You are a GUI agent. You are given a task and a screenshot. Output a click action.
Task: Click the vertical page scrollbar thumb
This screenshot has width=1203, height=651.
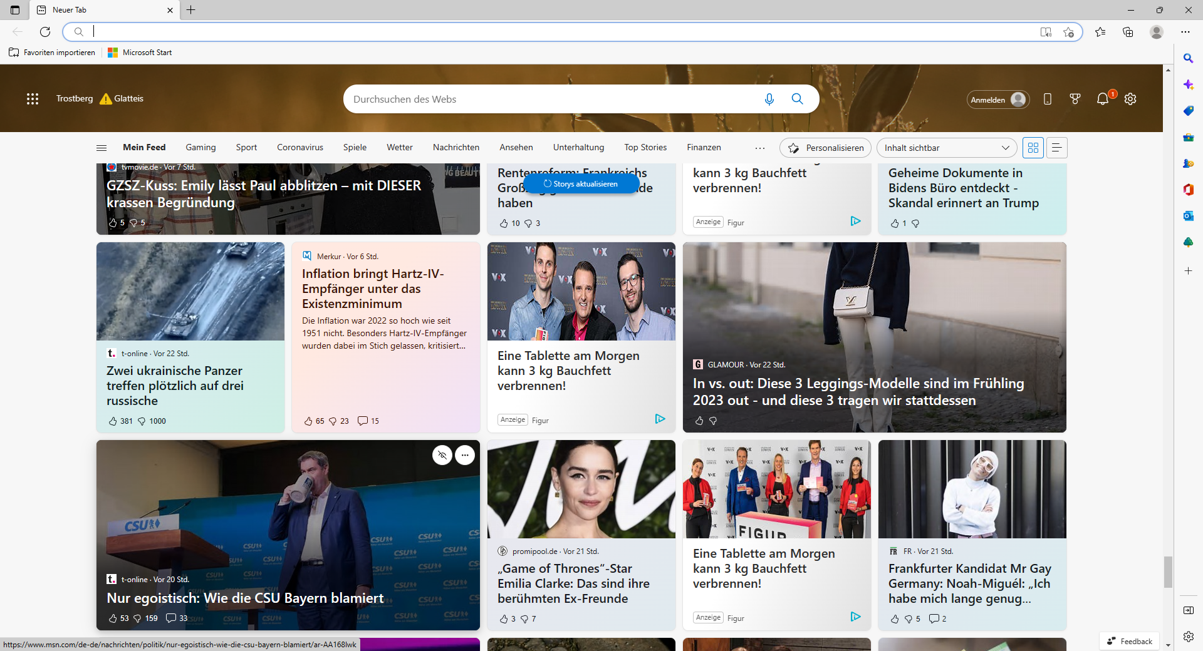[x=1168, y=572]
